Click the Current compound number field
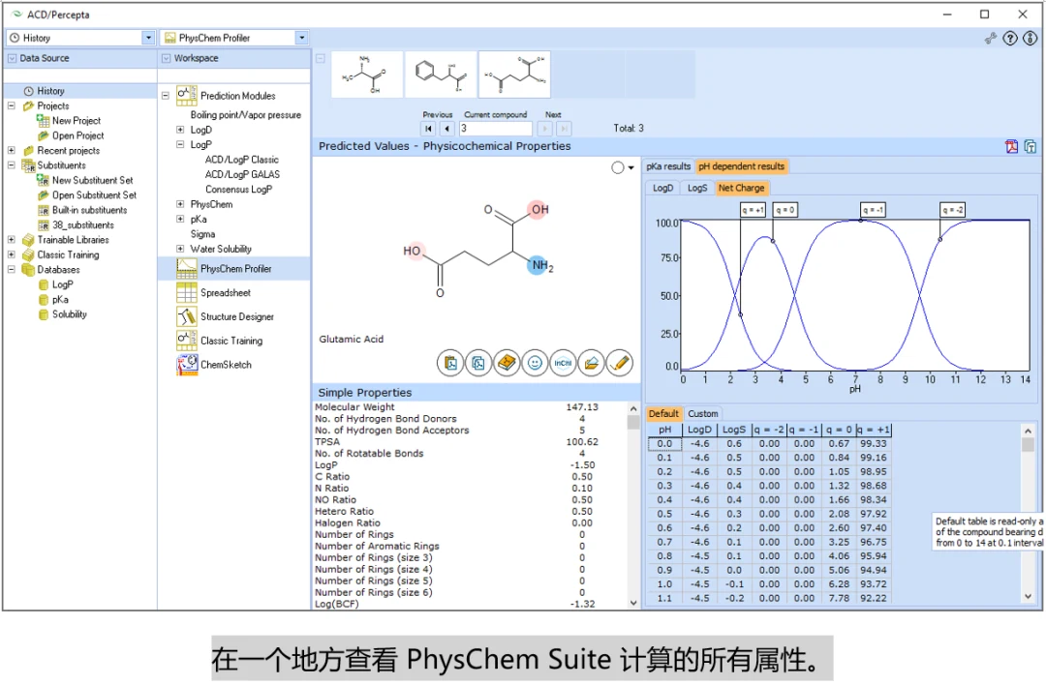 tap(495, 129)
